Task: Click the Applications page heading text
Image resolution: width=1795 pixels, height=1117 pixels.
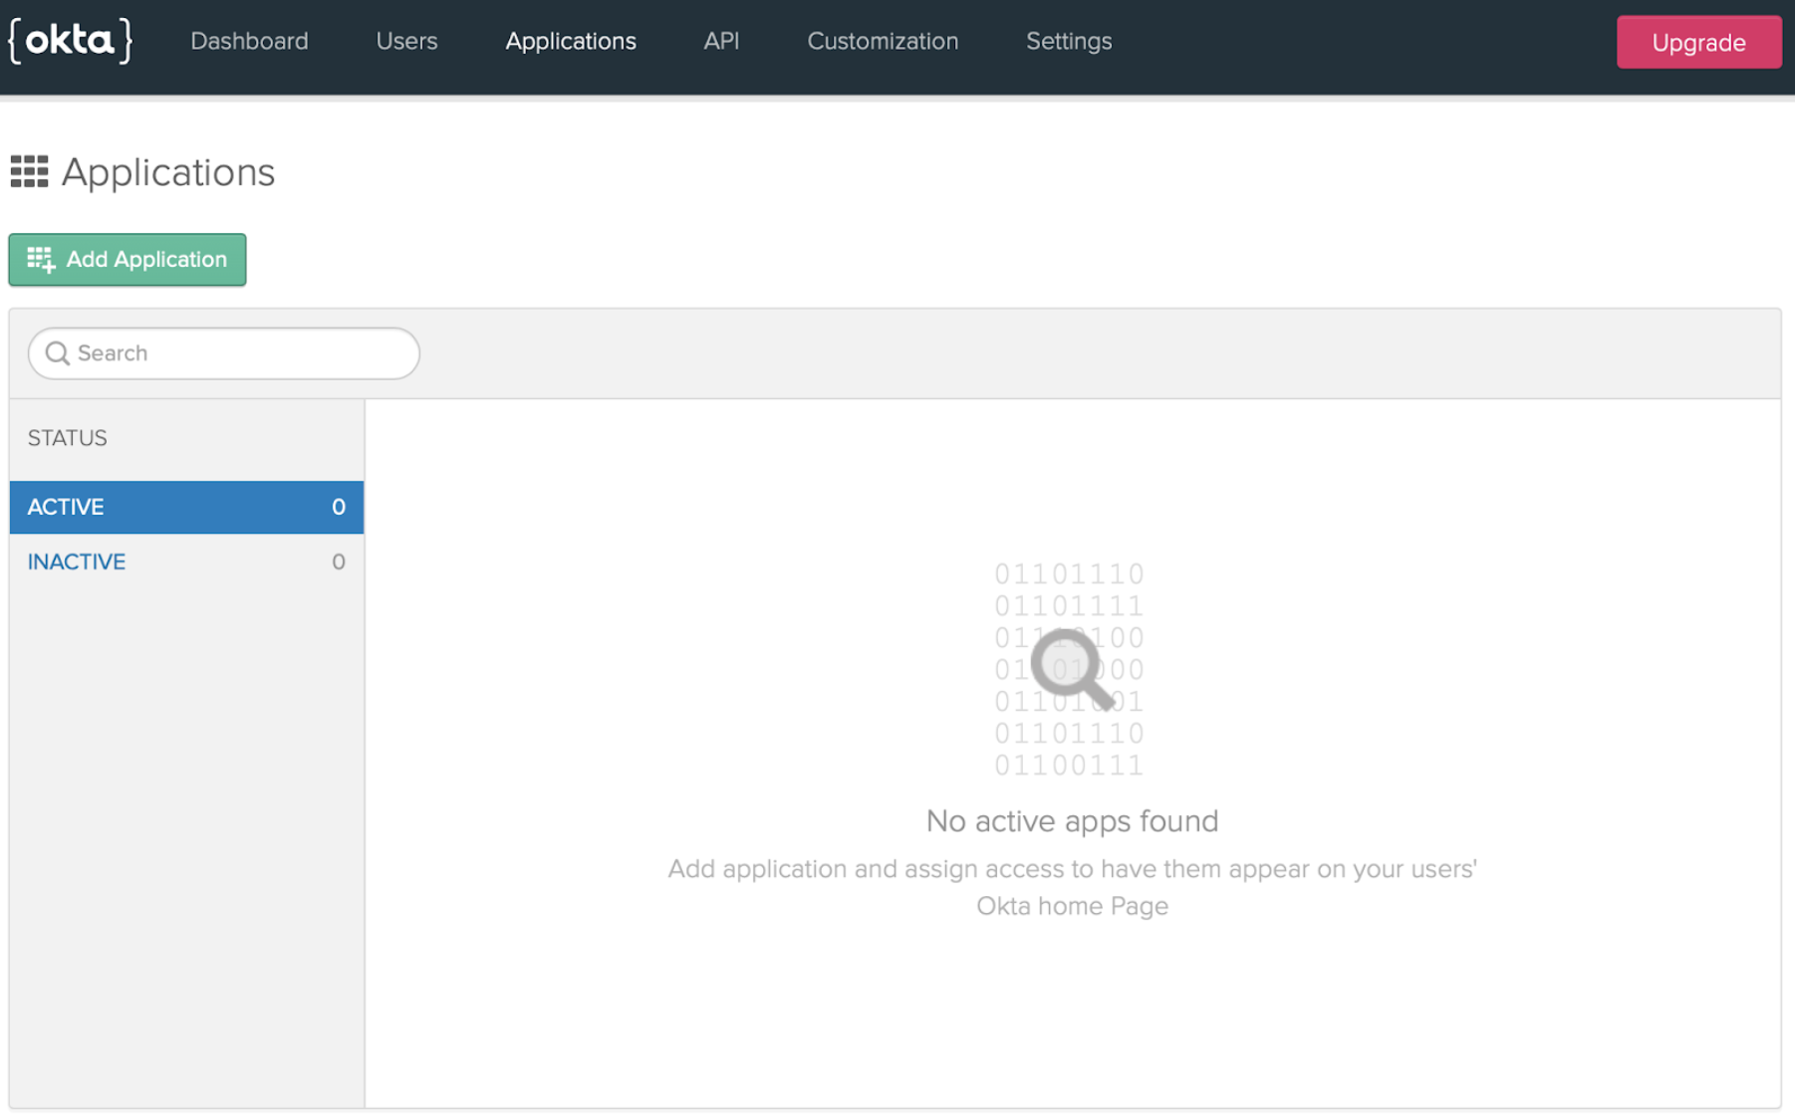Action: [x=167, y=172]
